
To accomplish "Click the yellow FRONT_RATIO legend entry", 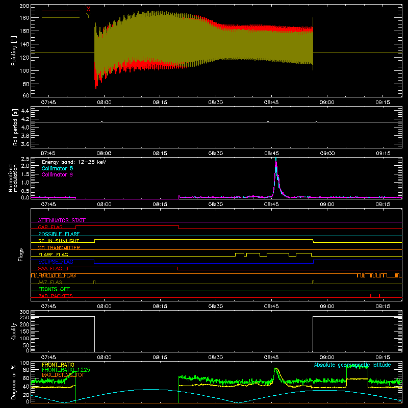I will 58,365.
